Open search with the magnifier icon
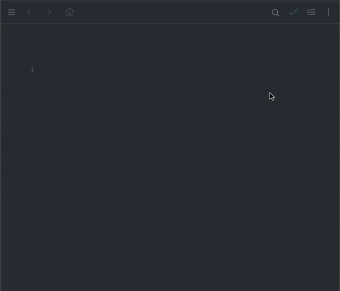Image resolution: width=340 pixels, height=291 pixels. coord(275,13)
